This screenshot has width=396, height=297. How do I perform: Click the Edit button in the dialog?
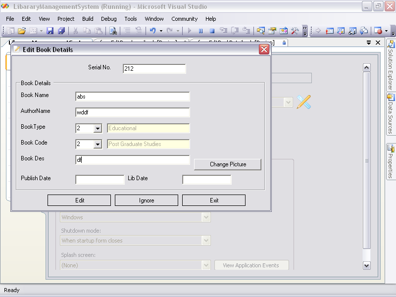[x=79, y=200]
